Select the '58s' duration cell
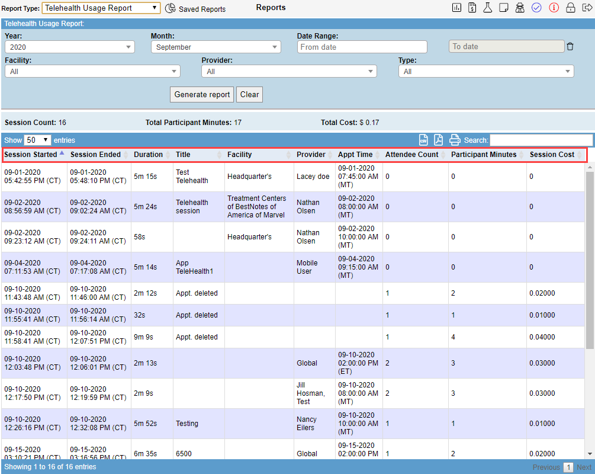Screen dimensions: 595x474 [x=152, y=237]
